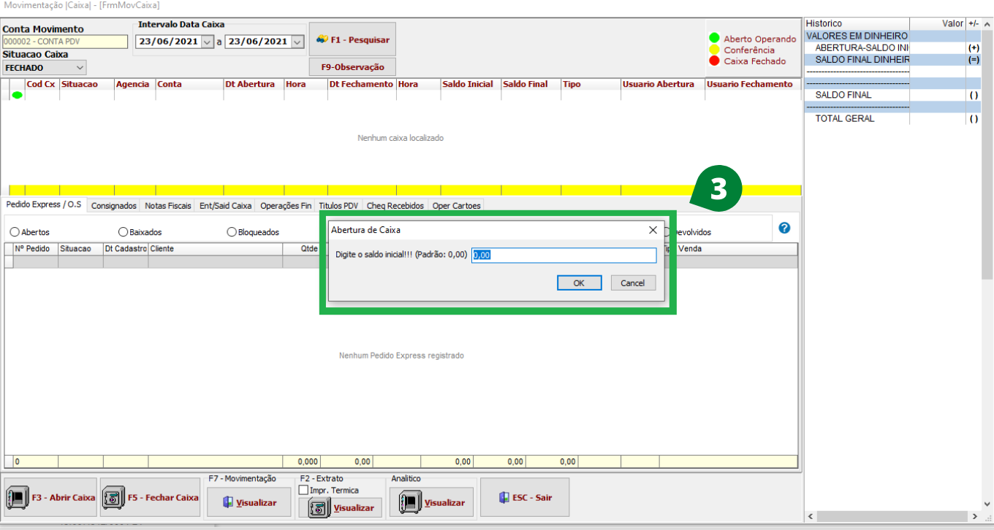Screen dimensions: 994x530
Task: Click the VALORES EM DINHEIRO header row
Action: pos(892,36)
